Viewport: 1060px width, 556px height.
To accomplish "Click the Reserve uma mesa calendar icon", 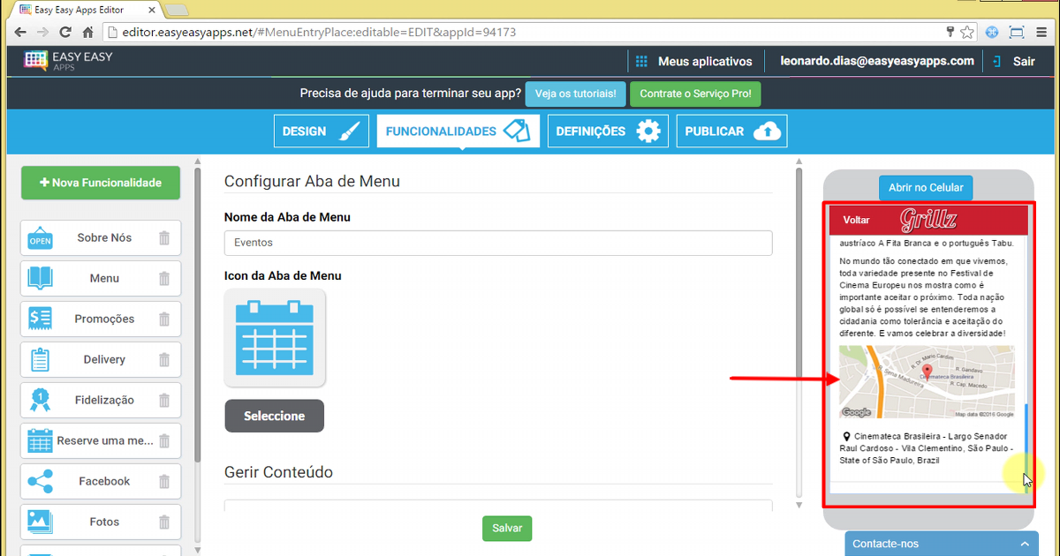I will click(41, 441).
